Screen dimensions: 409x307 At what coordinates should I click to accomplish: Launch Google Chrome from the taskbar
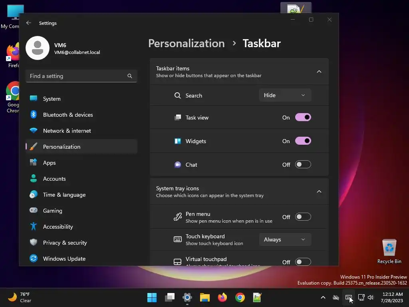pyautogui.click(x=240, y=297)
